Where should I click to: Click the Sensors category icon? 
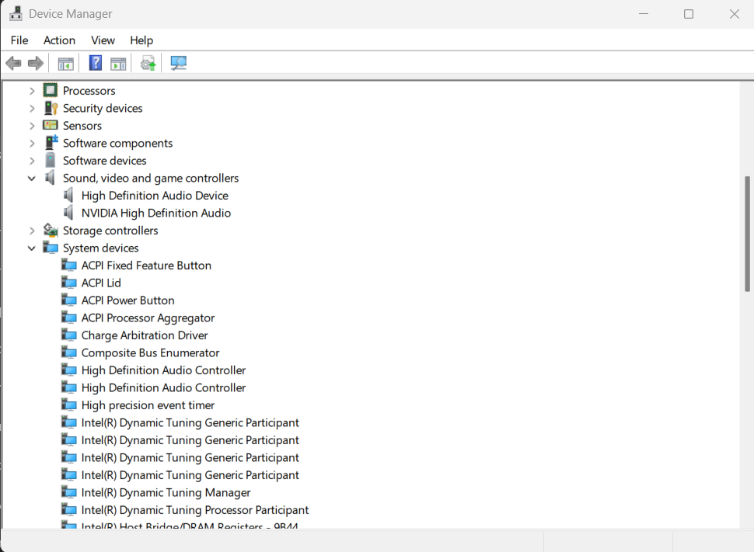51,126
